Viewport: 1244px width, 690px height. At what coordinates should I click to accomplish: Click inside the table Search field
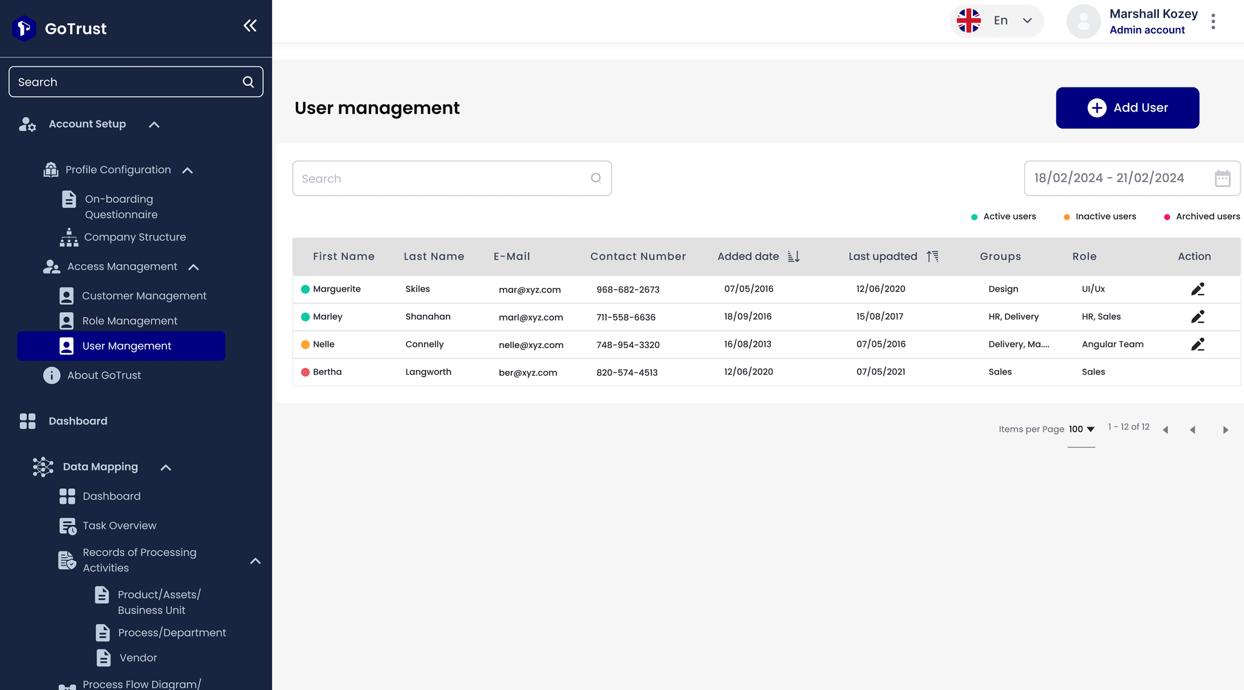[452, 178]
